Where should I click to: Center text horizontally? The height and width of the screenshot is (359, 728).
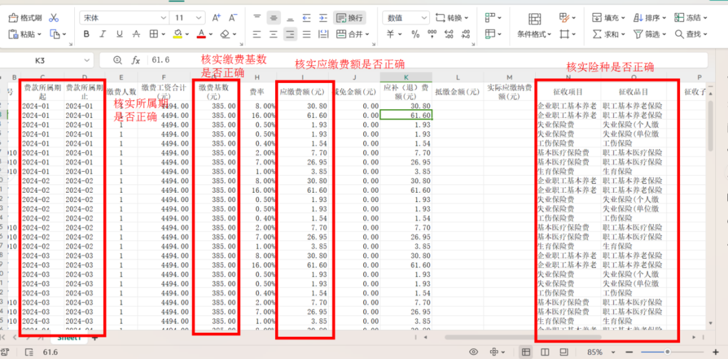click(274, 34)
